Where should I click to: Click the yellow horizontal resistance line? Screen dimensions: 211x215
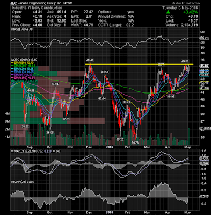click(x=139, y=64)
